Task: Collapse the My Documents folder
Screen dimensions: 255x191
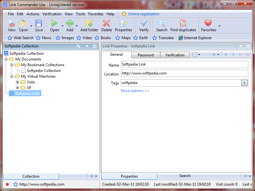Action: point(6,59)
